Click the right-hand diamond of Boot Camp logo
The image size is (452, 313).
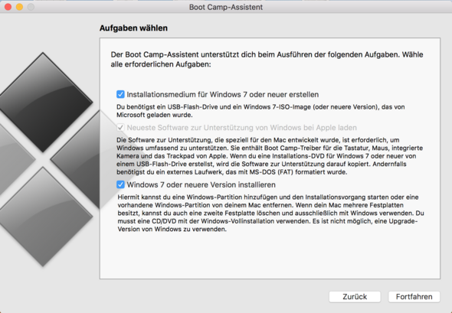tap(76, 159)
